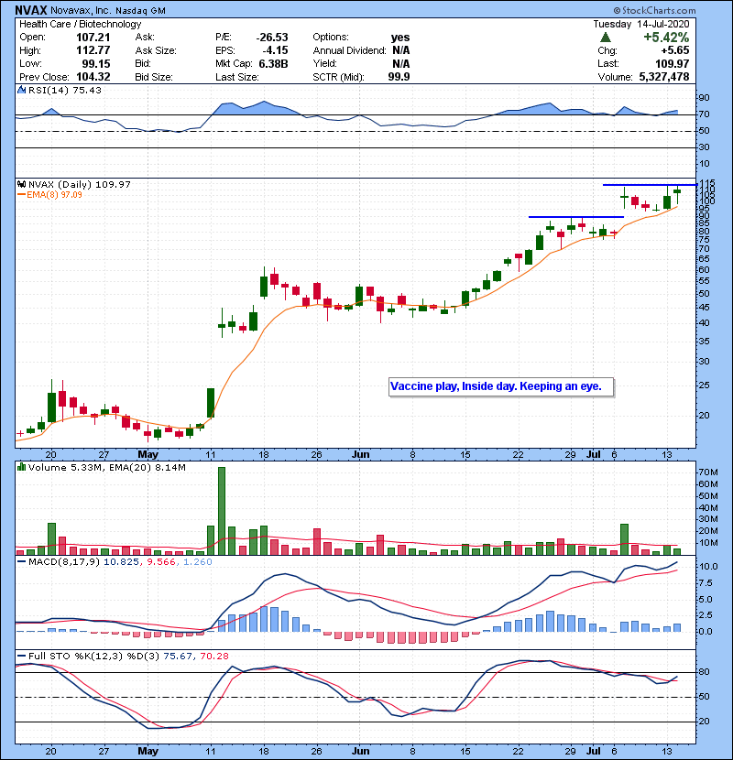The image size is (733, 760).
Task: Click the Ask Size label
Action: click(x=156, y=50)
